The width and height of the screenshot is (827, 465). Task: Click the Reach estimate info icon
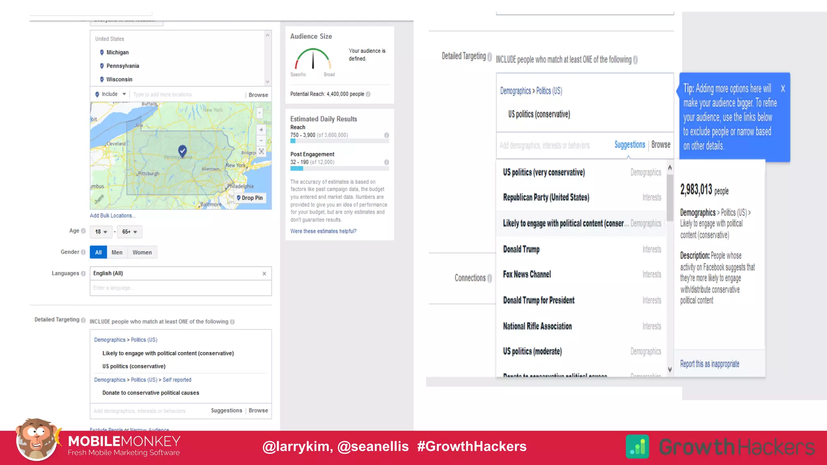click(x=386, y=135)
